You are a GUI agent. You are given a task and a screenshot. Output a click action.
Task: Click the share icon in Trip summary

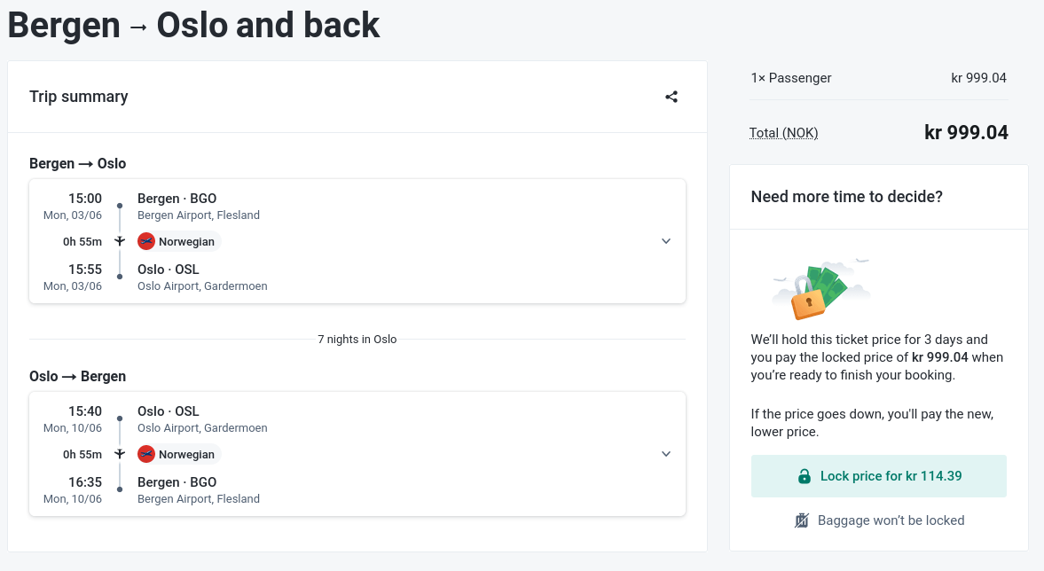click(x=671, y=97)
